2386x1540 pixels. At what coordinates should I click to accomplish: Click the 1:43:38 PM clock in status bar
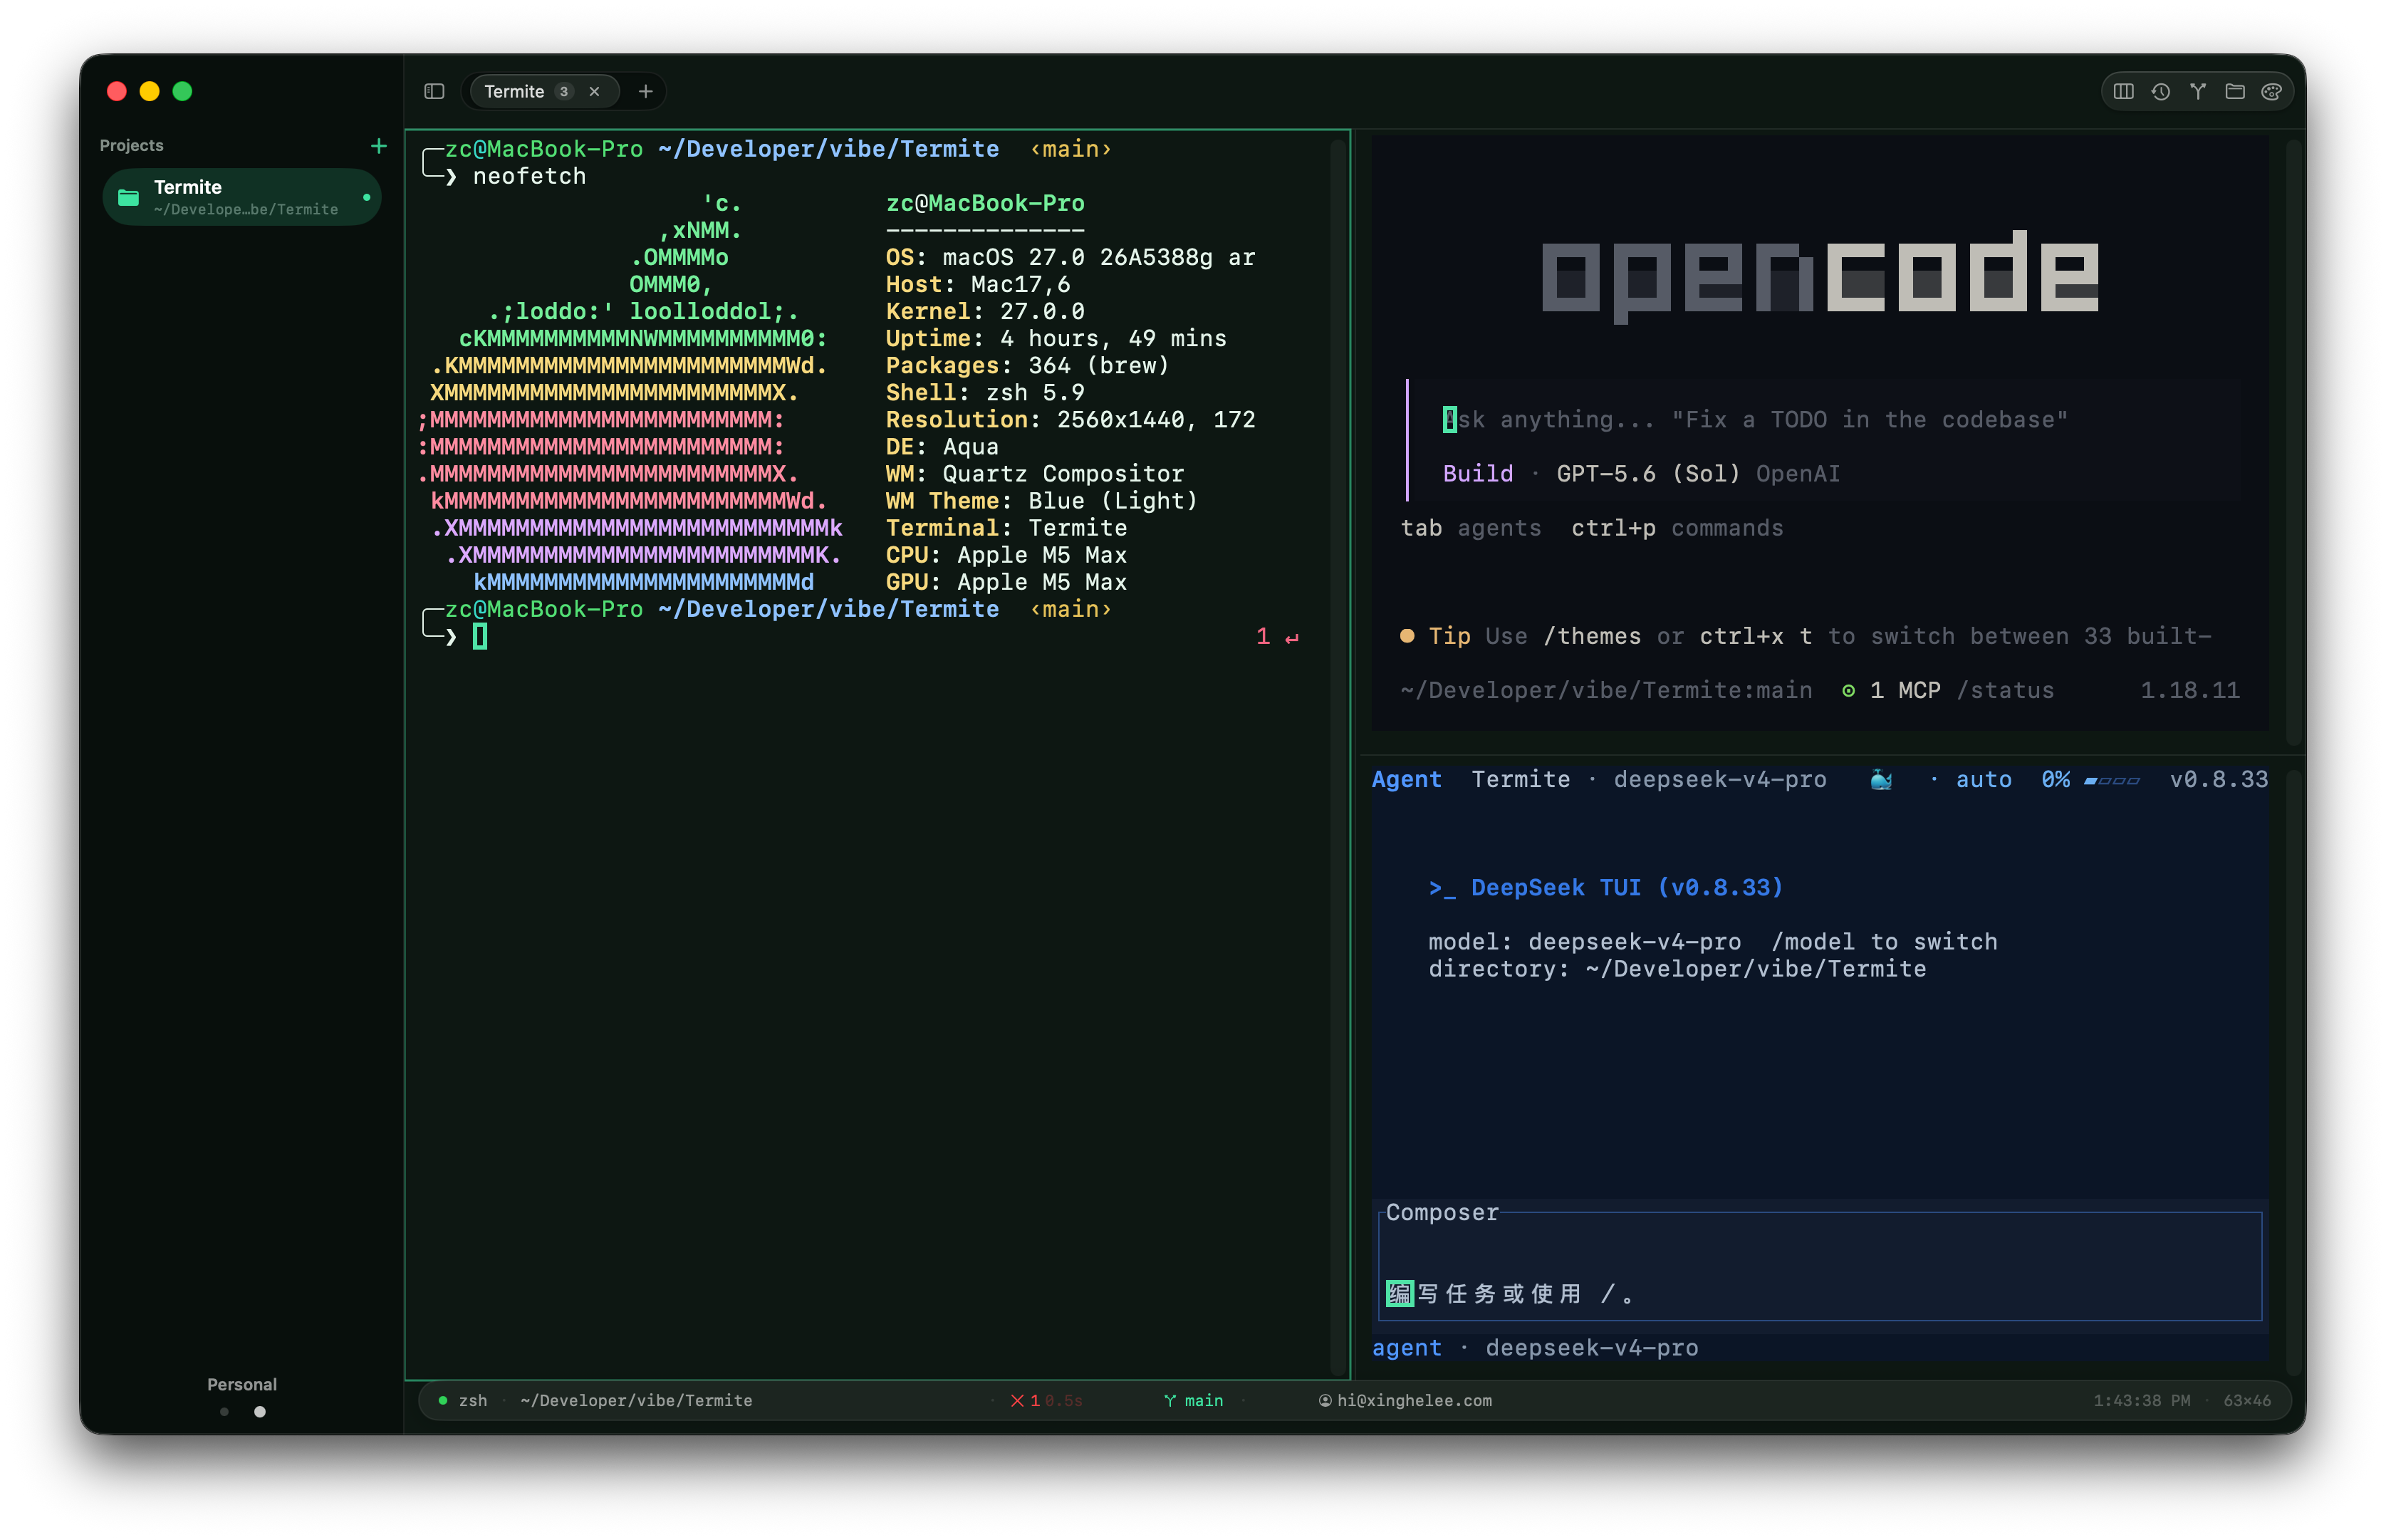click(x=2141, y=1400)
